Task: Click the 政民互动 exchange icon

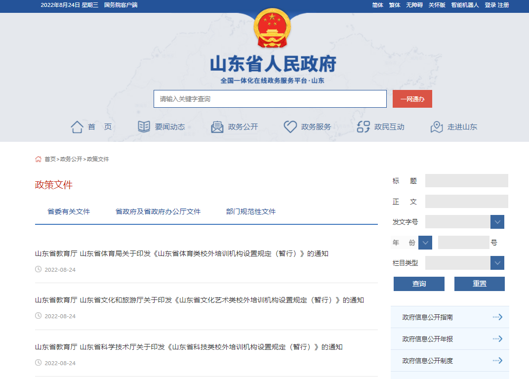Action: click(x=364, y=127)
